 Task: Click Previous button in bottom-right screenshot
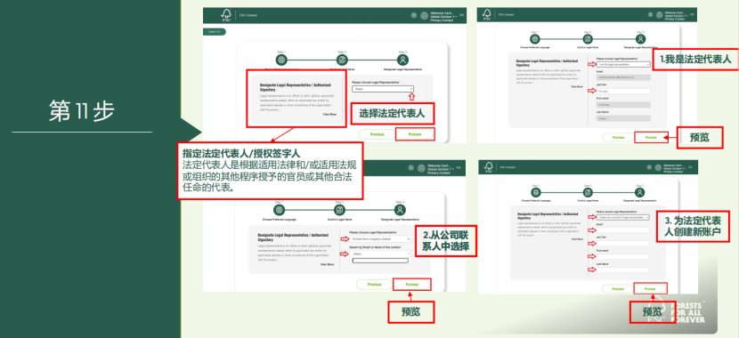[618, 288]
